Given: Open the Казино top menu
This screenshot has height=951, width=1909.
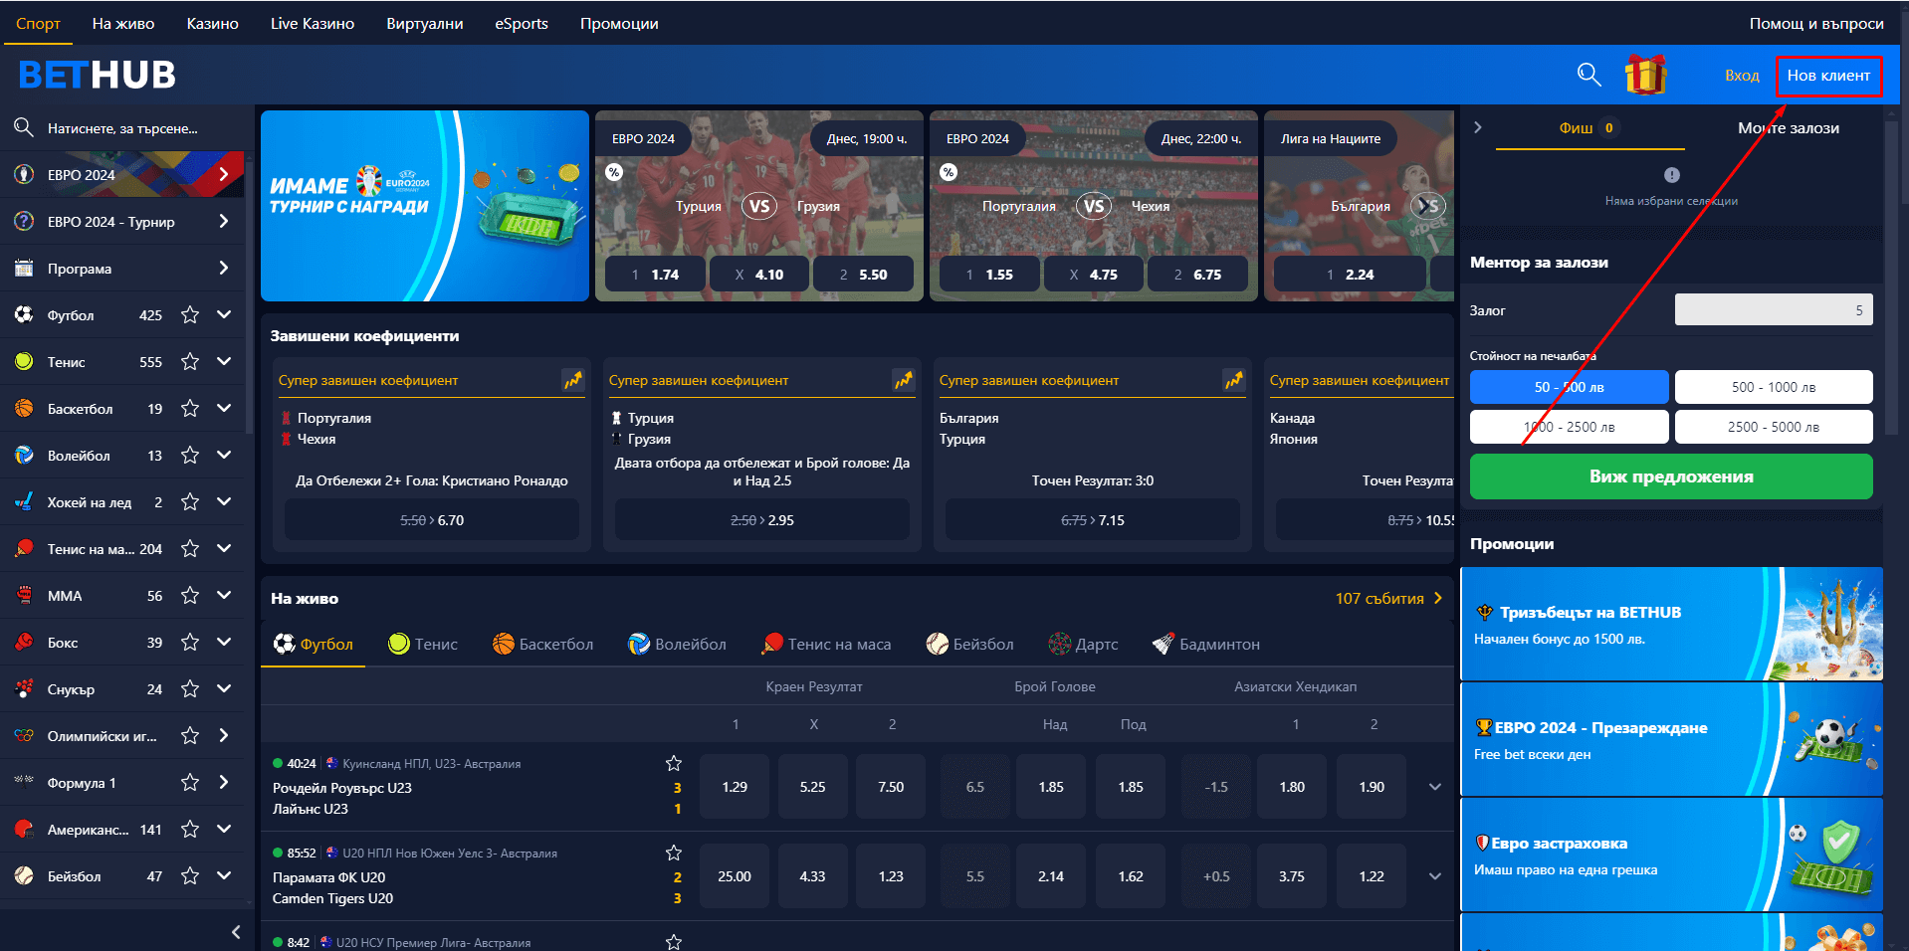Looking at the screenshot, I should [213, 23].
